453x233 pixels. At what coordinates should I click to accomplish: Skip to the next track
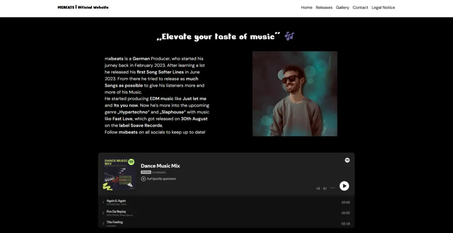coord(325,188)
